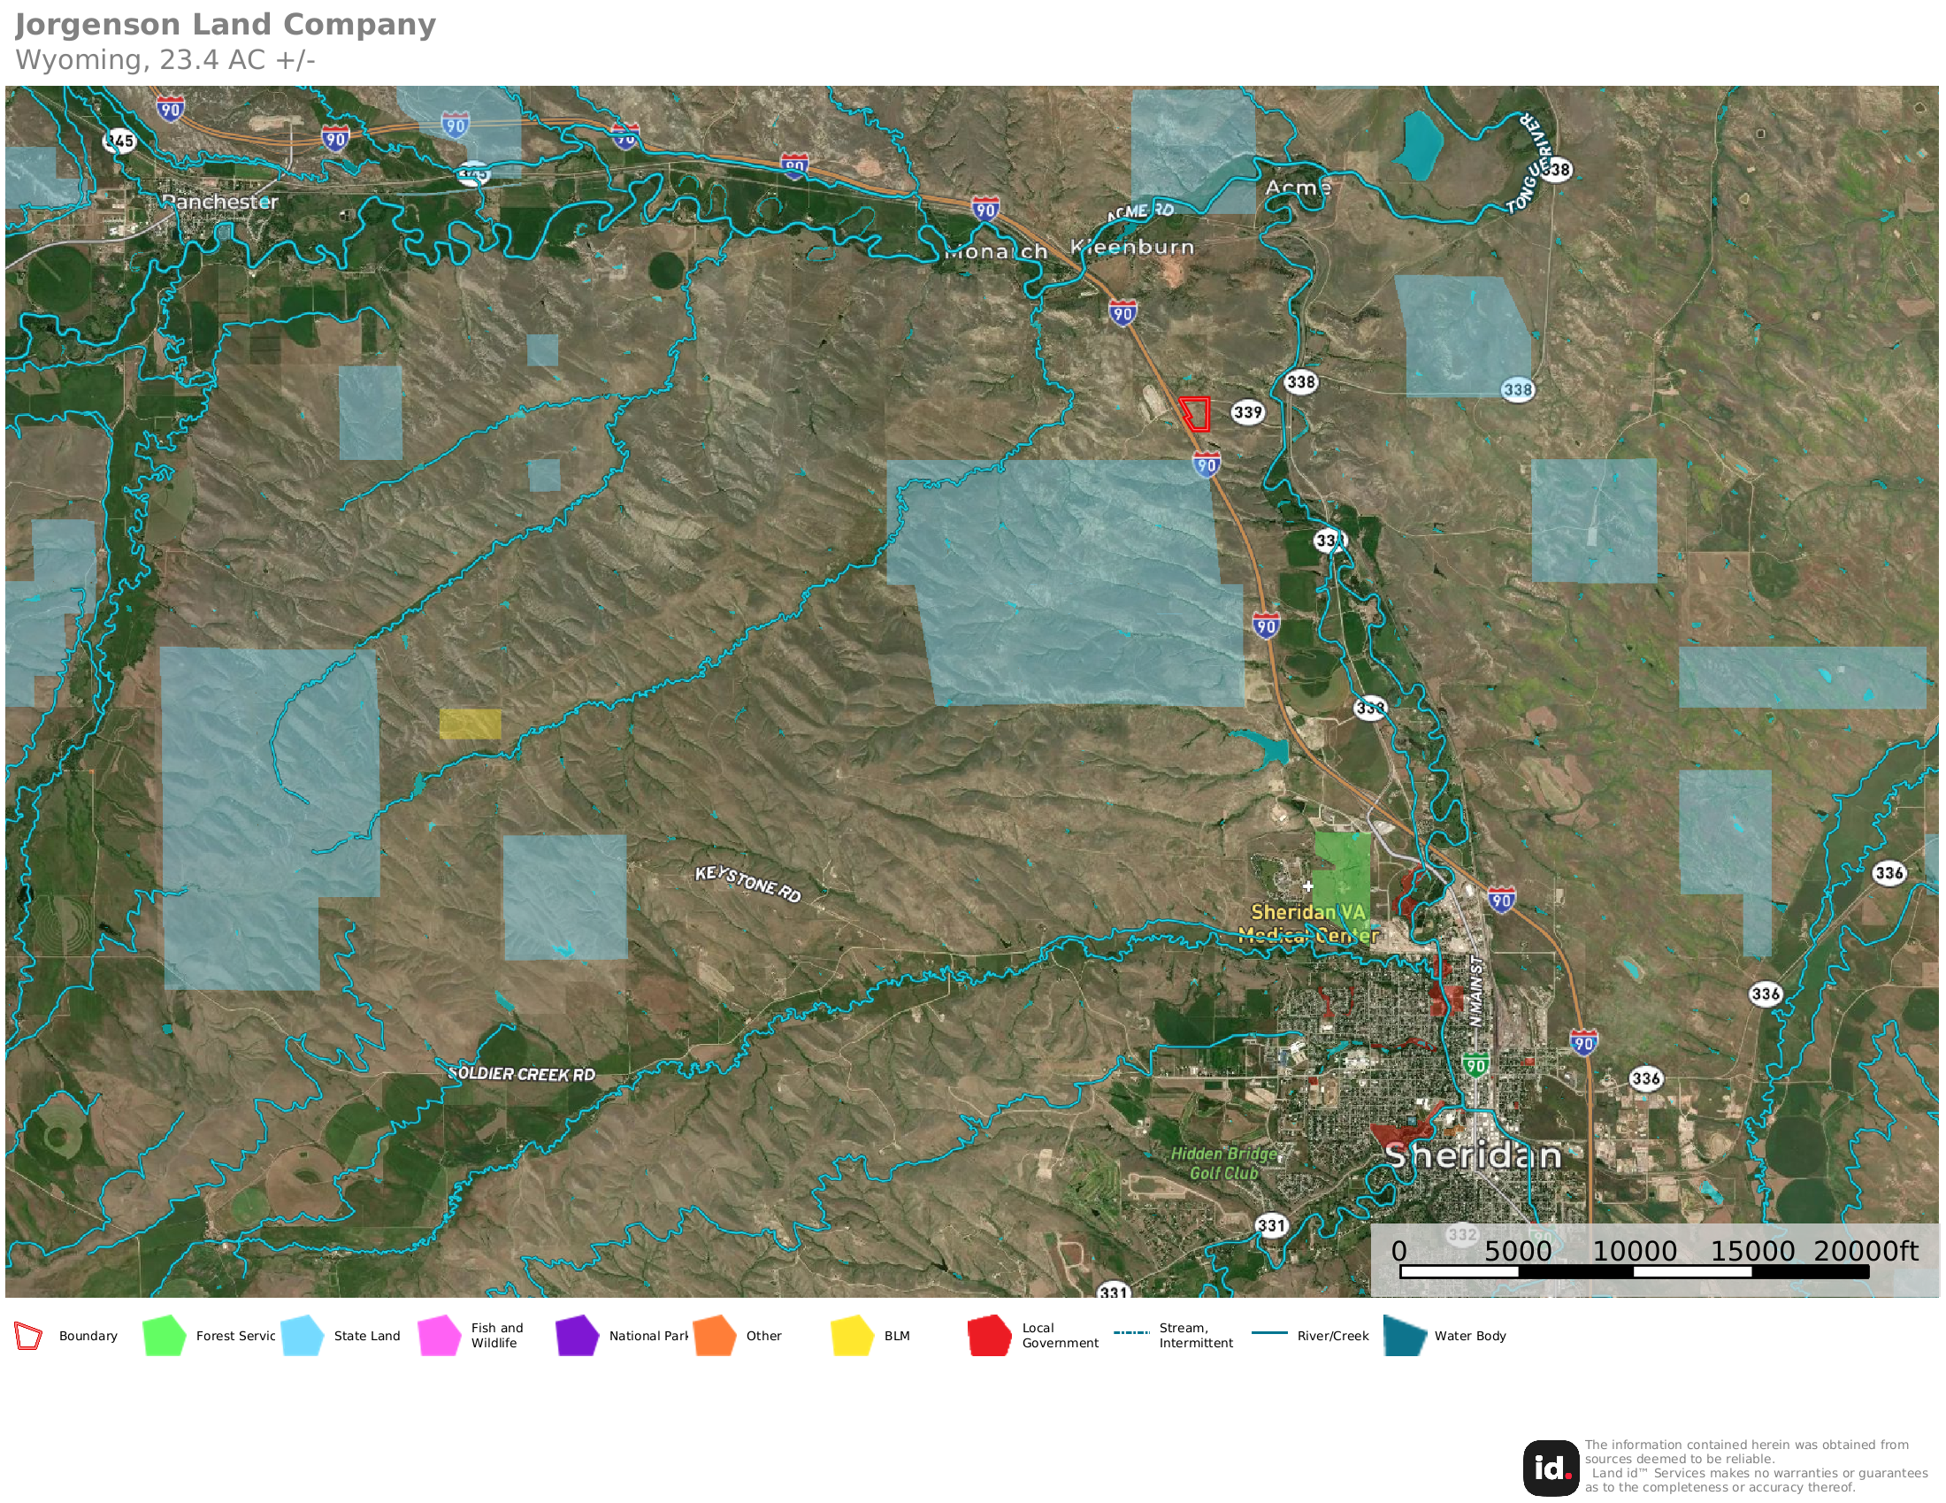Click the State Land blue legend swatch
This screenshot has height=1503, width=1946.
tap(302, 1336)
